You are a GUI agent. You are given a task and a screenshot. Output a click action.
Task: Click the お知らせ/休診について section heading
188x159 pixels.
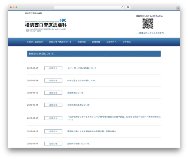(94, 54)
